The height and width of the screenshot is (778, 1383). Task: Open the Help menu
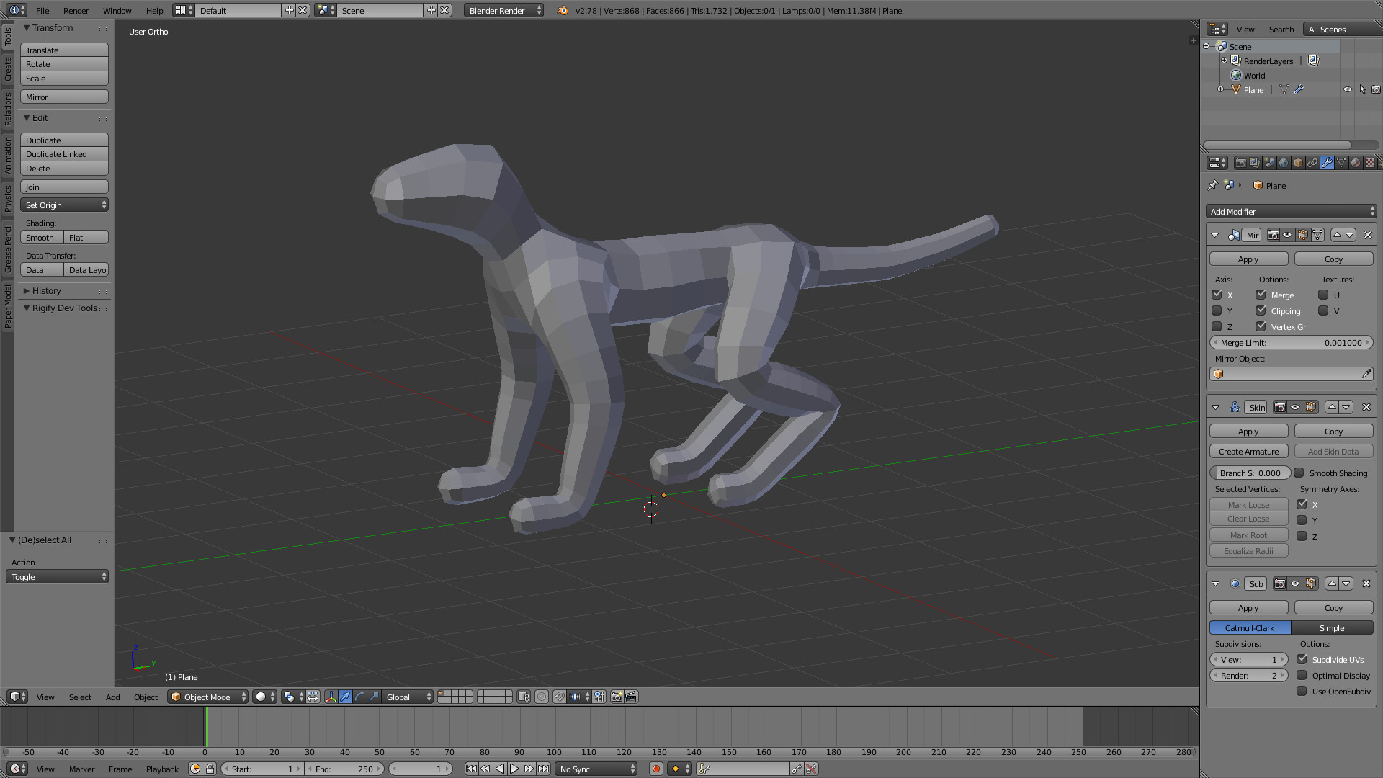(154, 11)
